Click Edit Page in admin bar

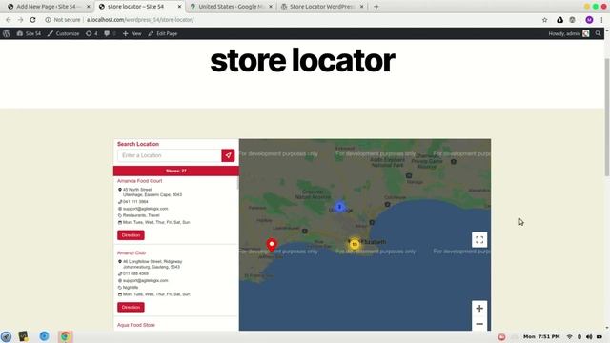163,34
